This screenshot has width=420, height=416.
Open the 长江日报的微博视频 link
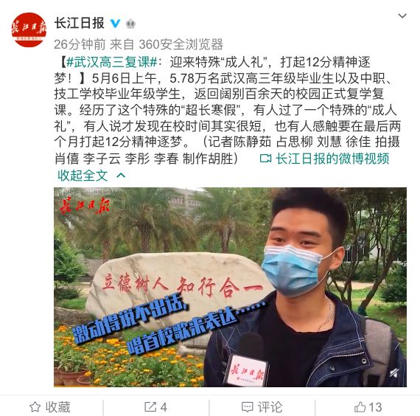(332, 159)
